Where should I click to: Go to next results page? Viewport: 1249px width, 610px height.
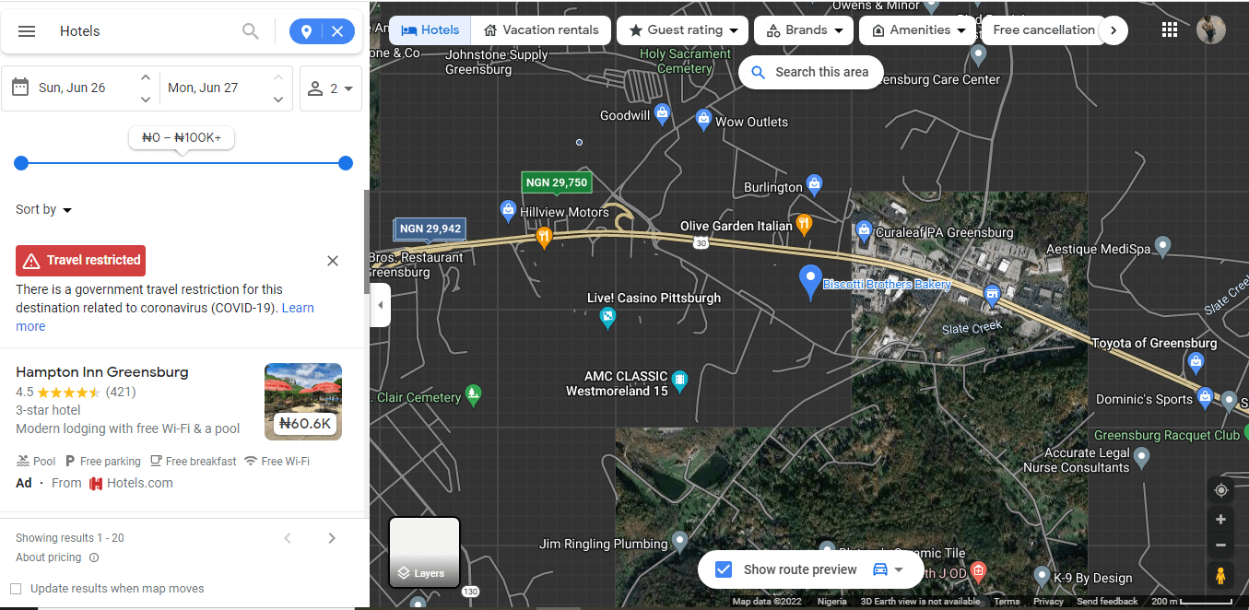pos(332,538)
